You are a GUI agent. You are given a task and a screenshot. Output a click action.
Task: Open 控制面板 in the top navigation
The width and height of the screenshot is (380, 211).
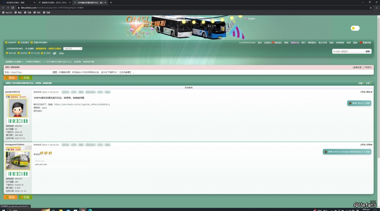(x=340, y=43)
